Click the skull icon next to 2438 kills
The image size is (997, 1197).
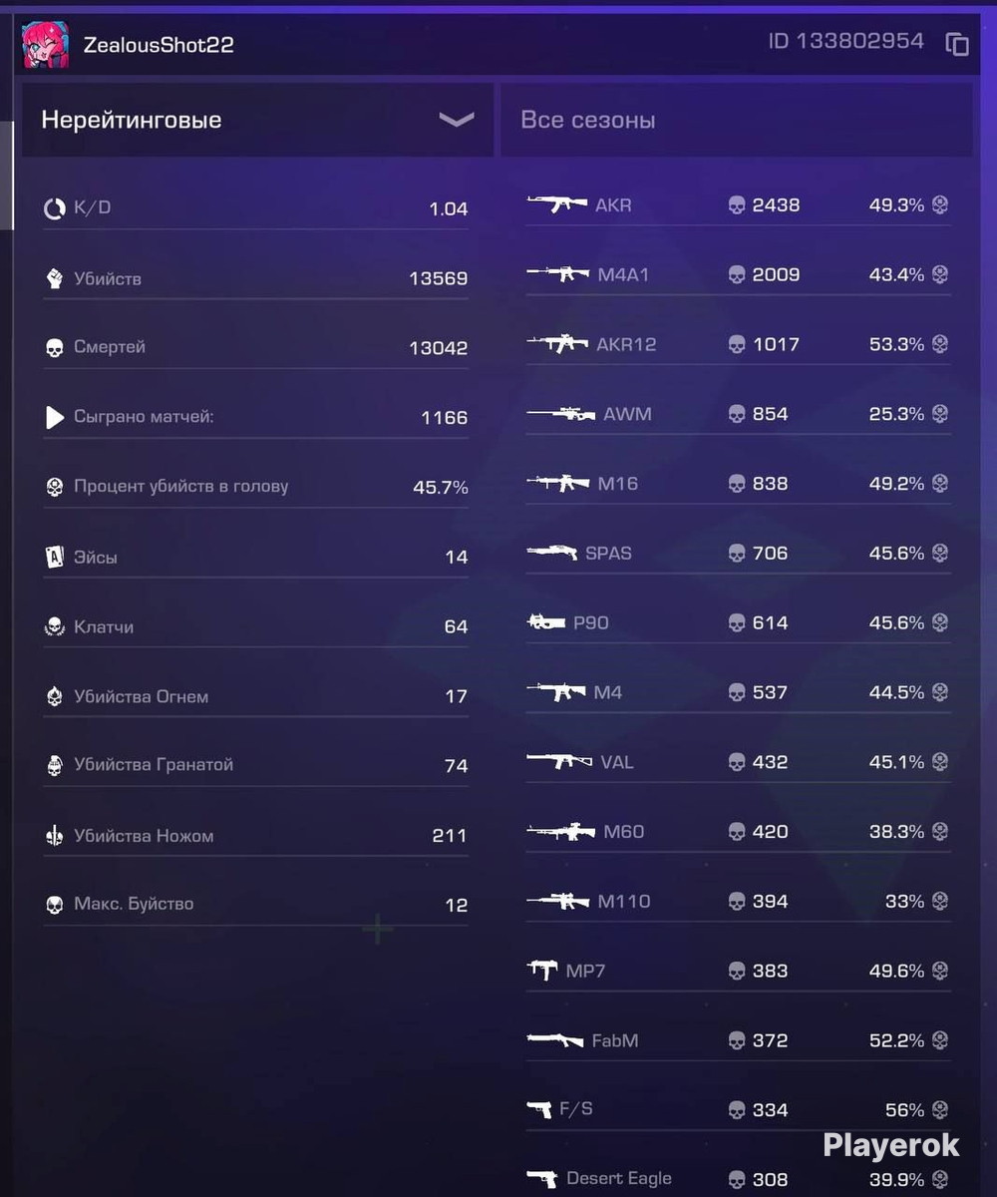click(x=737, y=205)
